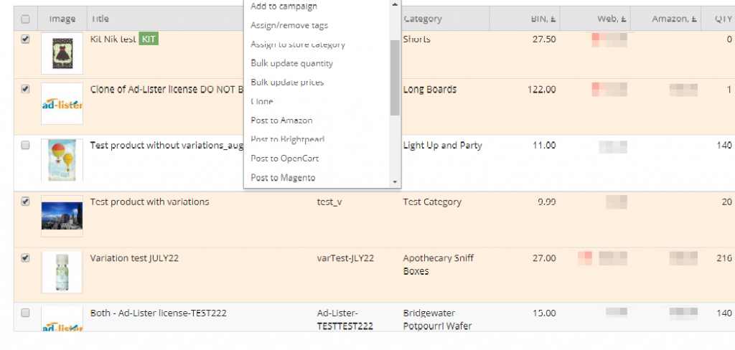Uncheck the Kit Nik test row checkbox
This screenshot has width=735, height=350.
click(26, 40)
